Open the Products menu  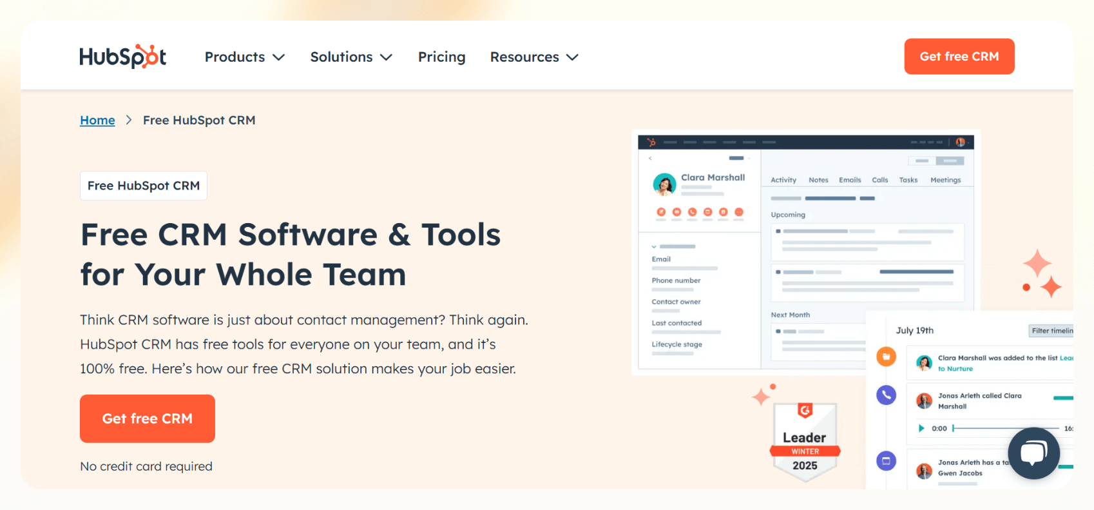pos(245,57)
